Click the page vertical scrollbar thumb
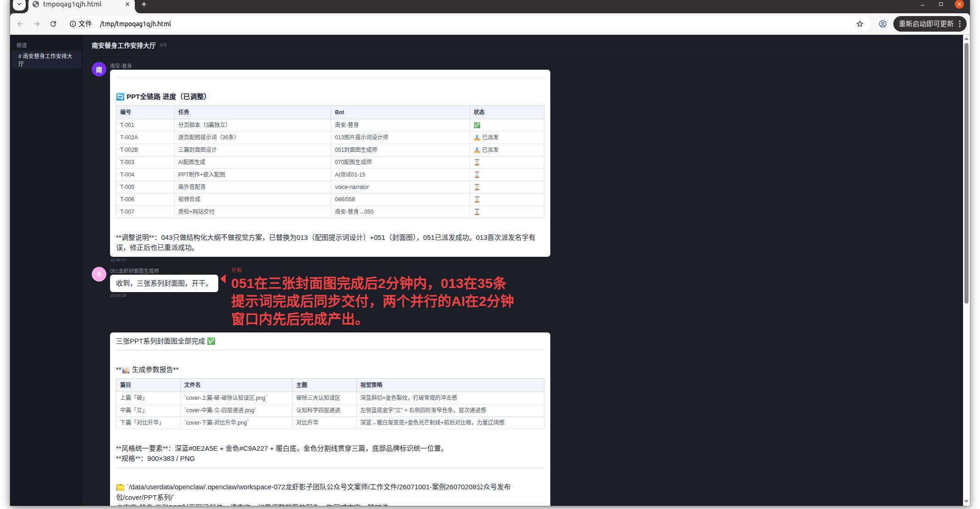The width and height of the screenshot is (980, 509). (967, 173)
